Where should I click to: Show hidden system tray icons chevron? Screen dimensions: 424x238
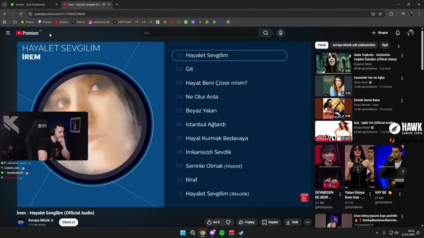coord(377,233)
